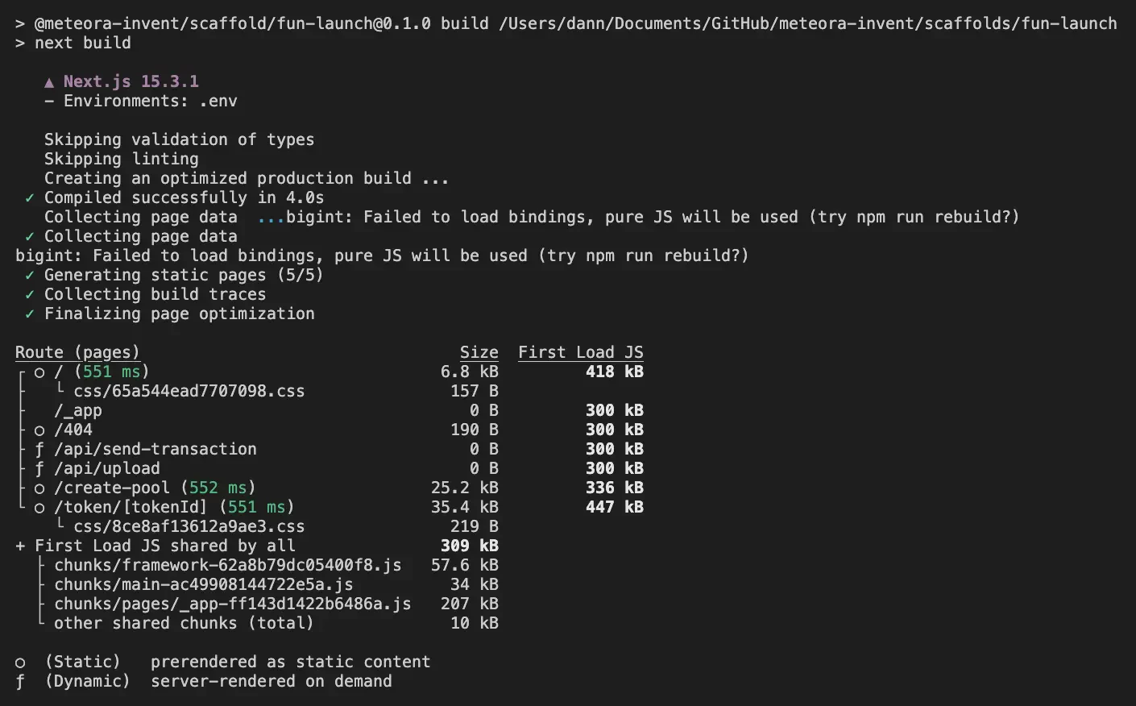Click the plus sign before First Load JS shared

[x=20, y=546]
